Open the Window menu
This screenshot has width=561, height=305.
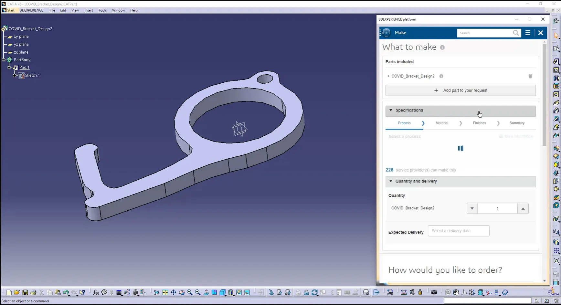(x=118, y=10)
